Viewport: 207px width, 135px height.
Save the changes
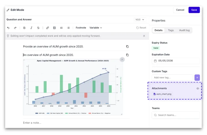tap(194, 10)
